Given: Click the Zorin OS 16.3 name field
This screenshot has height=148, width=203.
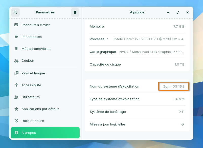Looking at the screenshot, I should 174,86.
